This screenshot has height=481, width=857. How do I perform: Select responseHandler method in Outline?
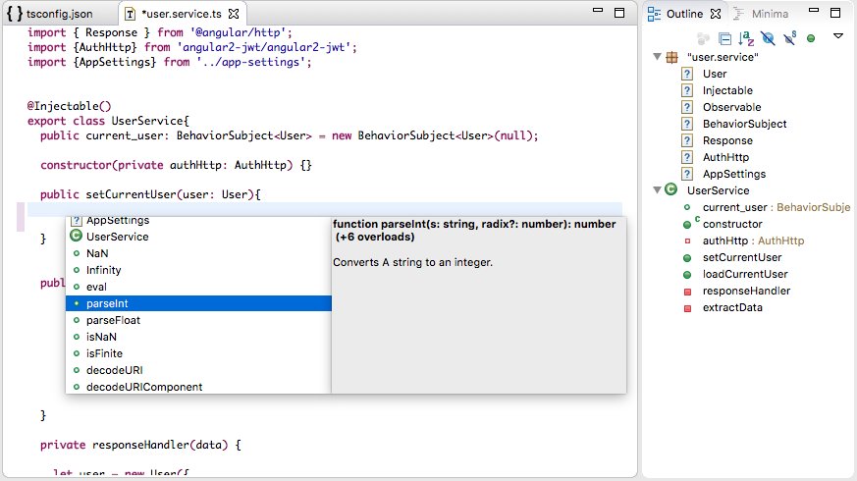click(x=746, y=291)
